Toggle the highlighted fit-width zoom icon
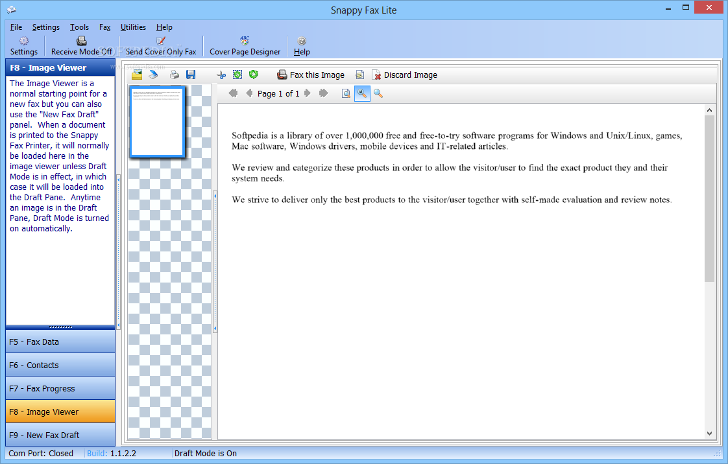The image size is (728, 464). [362, 93]
